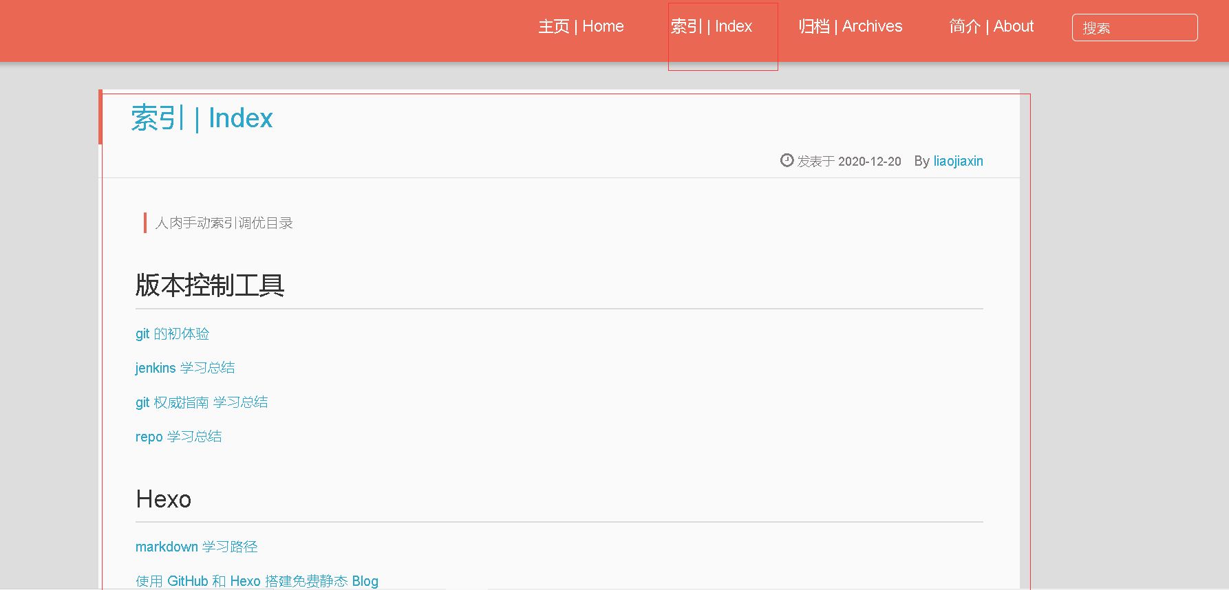
Task: Open the 主页 | Home nav item
Action: [x=581, y=27]
